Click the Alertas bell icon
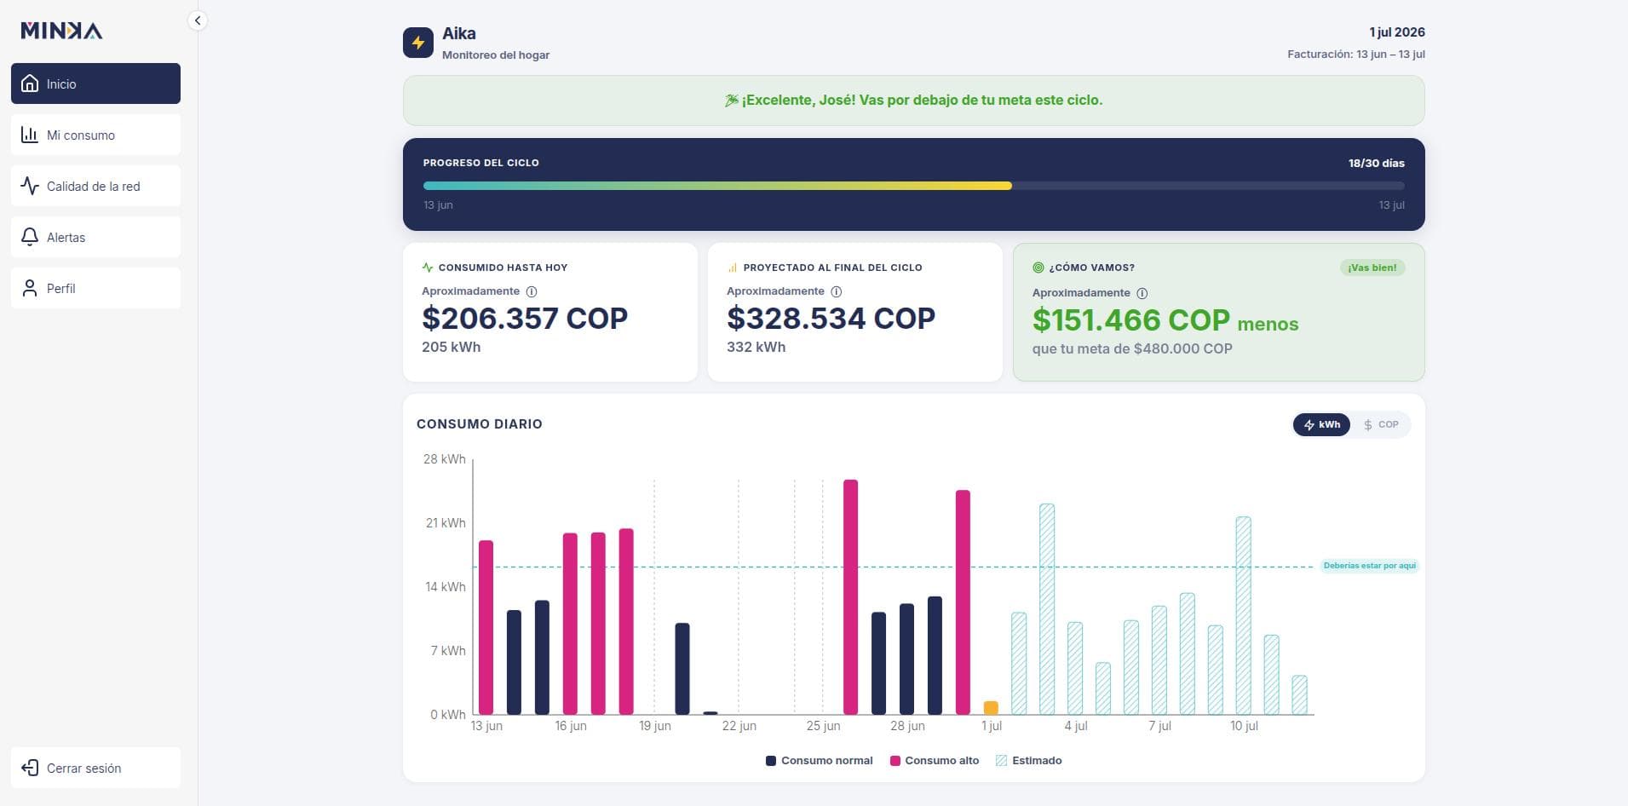The width and height of the screenshot is (1628, 806). click(30, 237)
